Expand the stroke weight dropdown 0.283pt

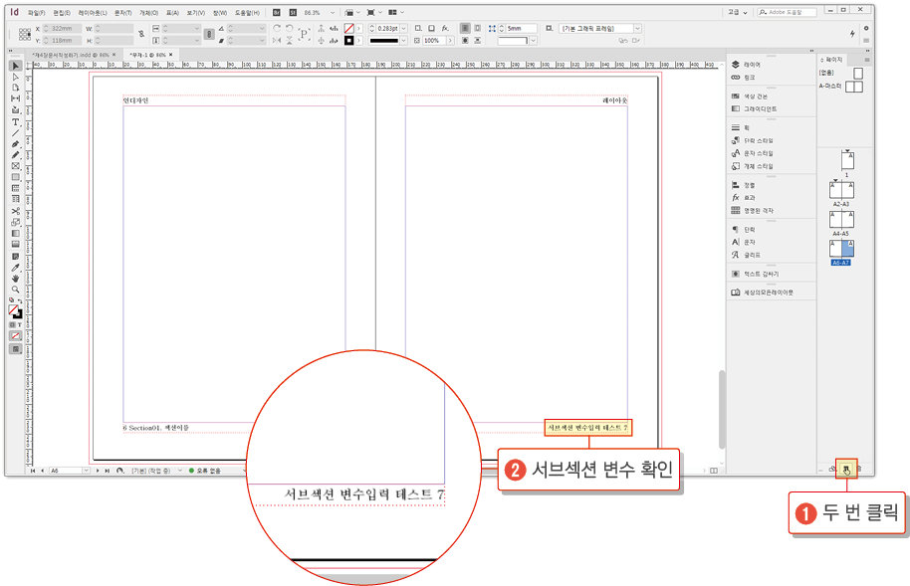(404, 29)
